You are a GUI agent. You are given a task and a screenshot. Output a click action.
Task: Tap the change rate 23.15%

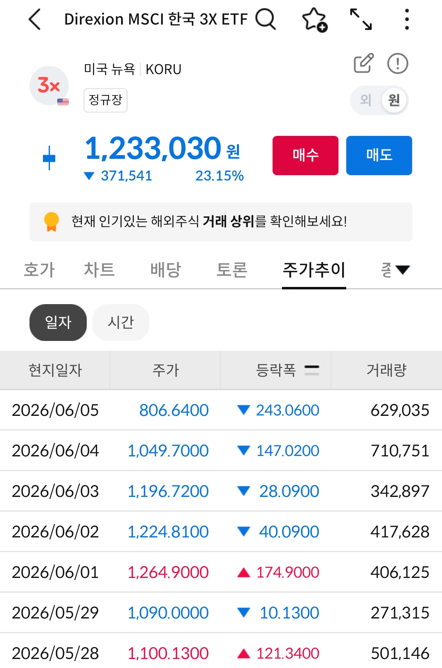point(219,176)
